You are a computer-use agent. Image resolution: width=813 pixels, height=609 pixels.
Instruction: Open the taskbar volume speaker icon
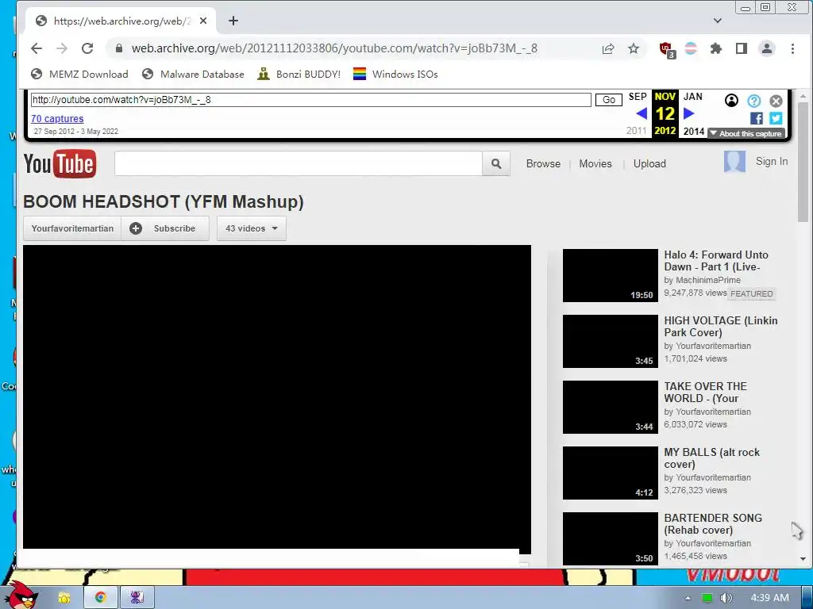726,598
